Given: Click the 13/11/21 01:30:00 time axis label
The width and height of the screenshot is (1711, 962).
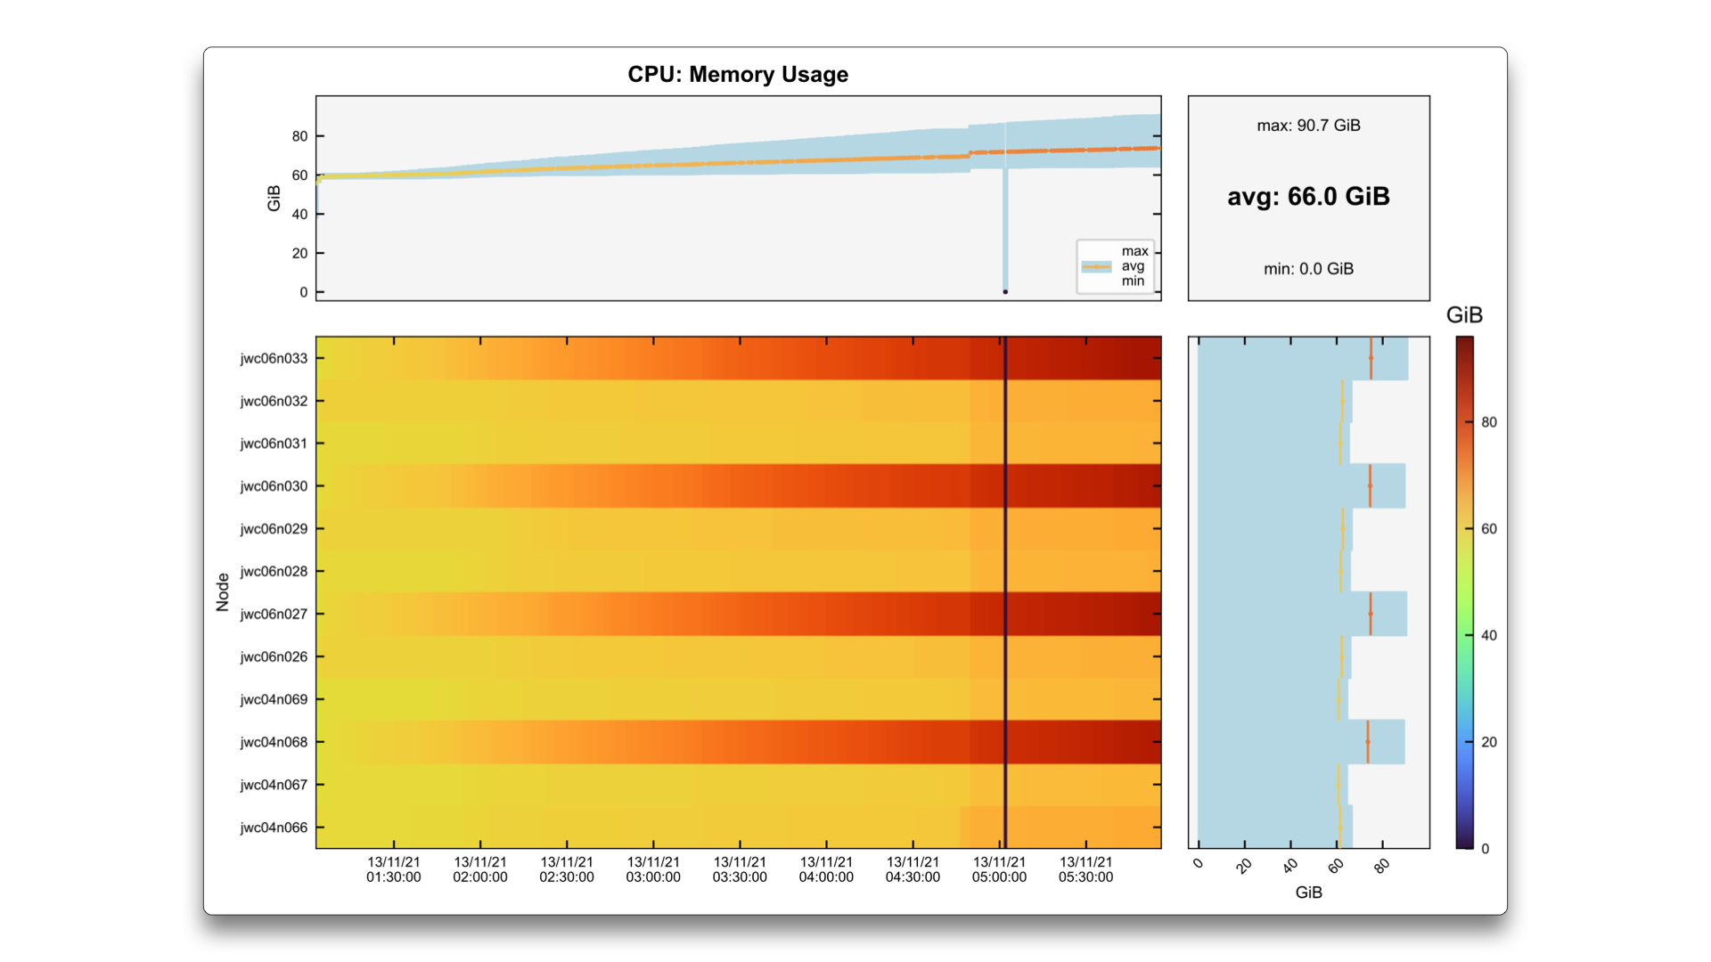Looking at the screenshot, I should coord(393,869).
